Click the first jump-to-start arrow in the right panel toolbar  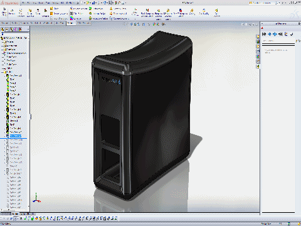coord(264,34)
